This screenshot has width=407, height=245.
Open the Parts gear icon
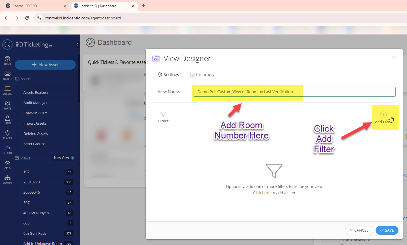tap(7, 103)
